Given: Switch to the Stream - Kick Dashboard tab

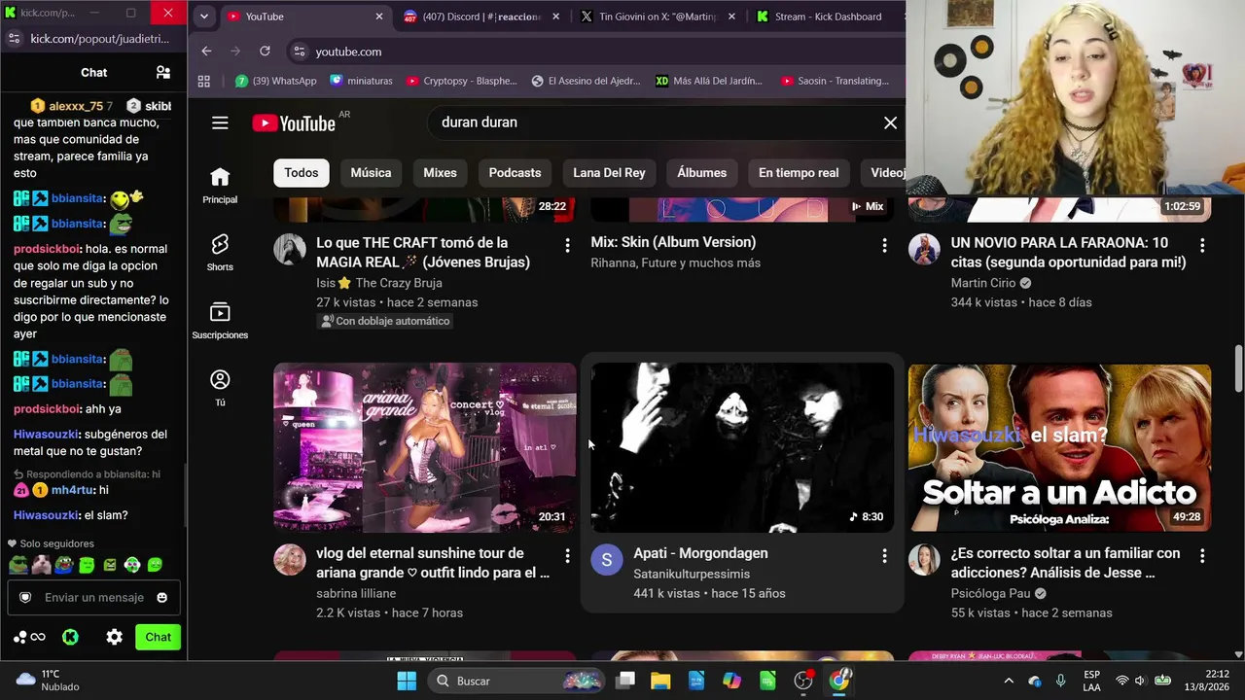Looking at the screenshot, I should point(827,17).
